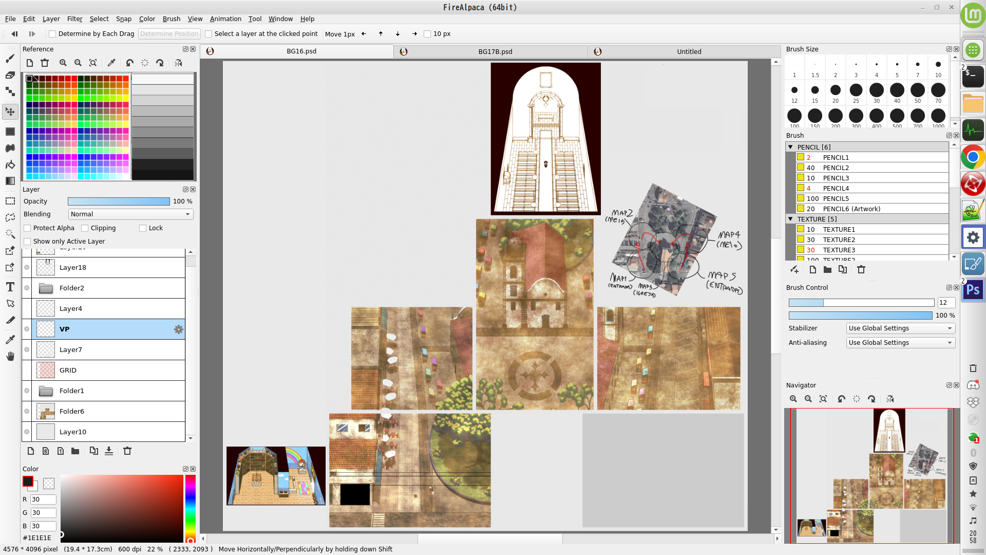Select the Dot tool
Viewport: 986px width, 555px height.
pos(10,91)
